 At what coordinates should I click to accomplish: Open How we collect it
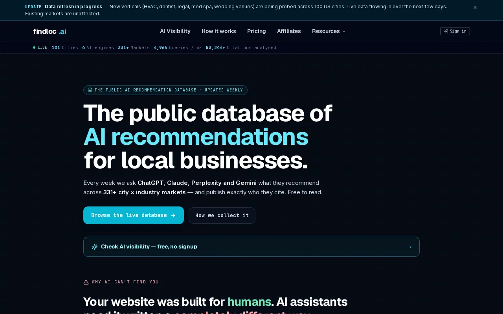coord(222,215)
